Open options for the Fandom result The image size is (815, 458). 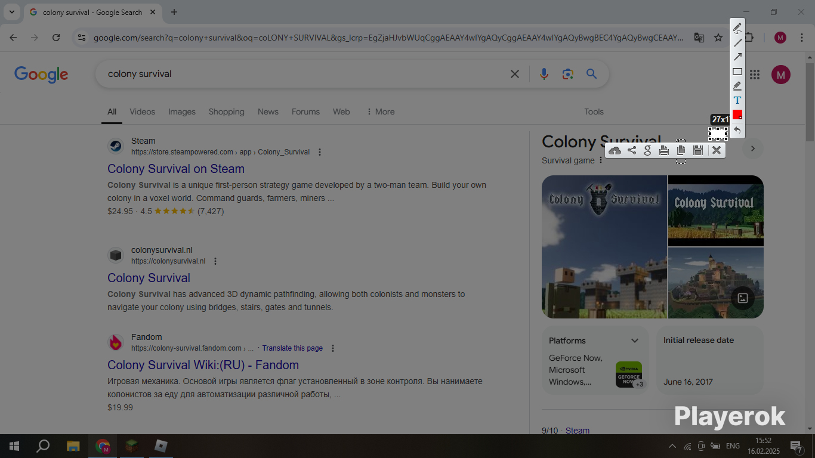tap(333, 348)
